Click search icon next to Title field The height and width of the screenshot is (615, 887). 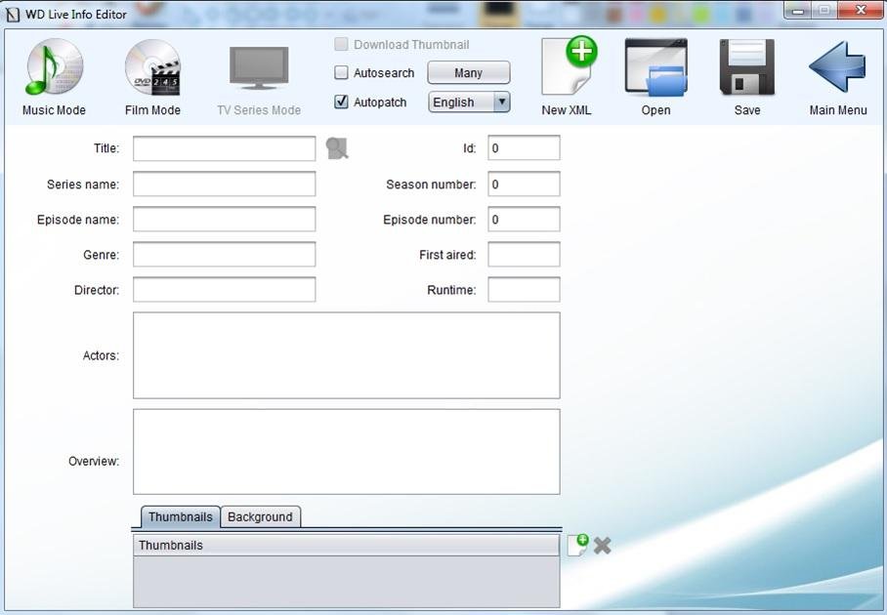pyautogui.click(x=337, y=148)
